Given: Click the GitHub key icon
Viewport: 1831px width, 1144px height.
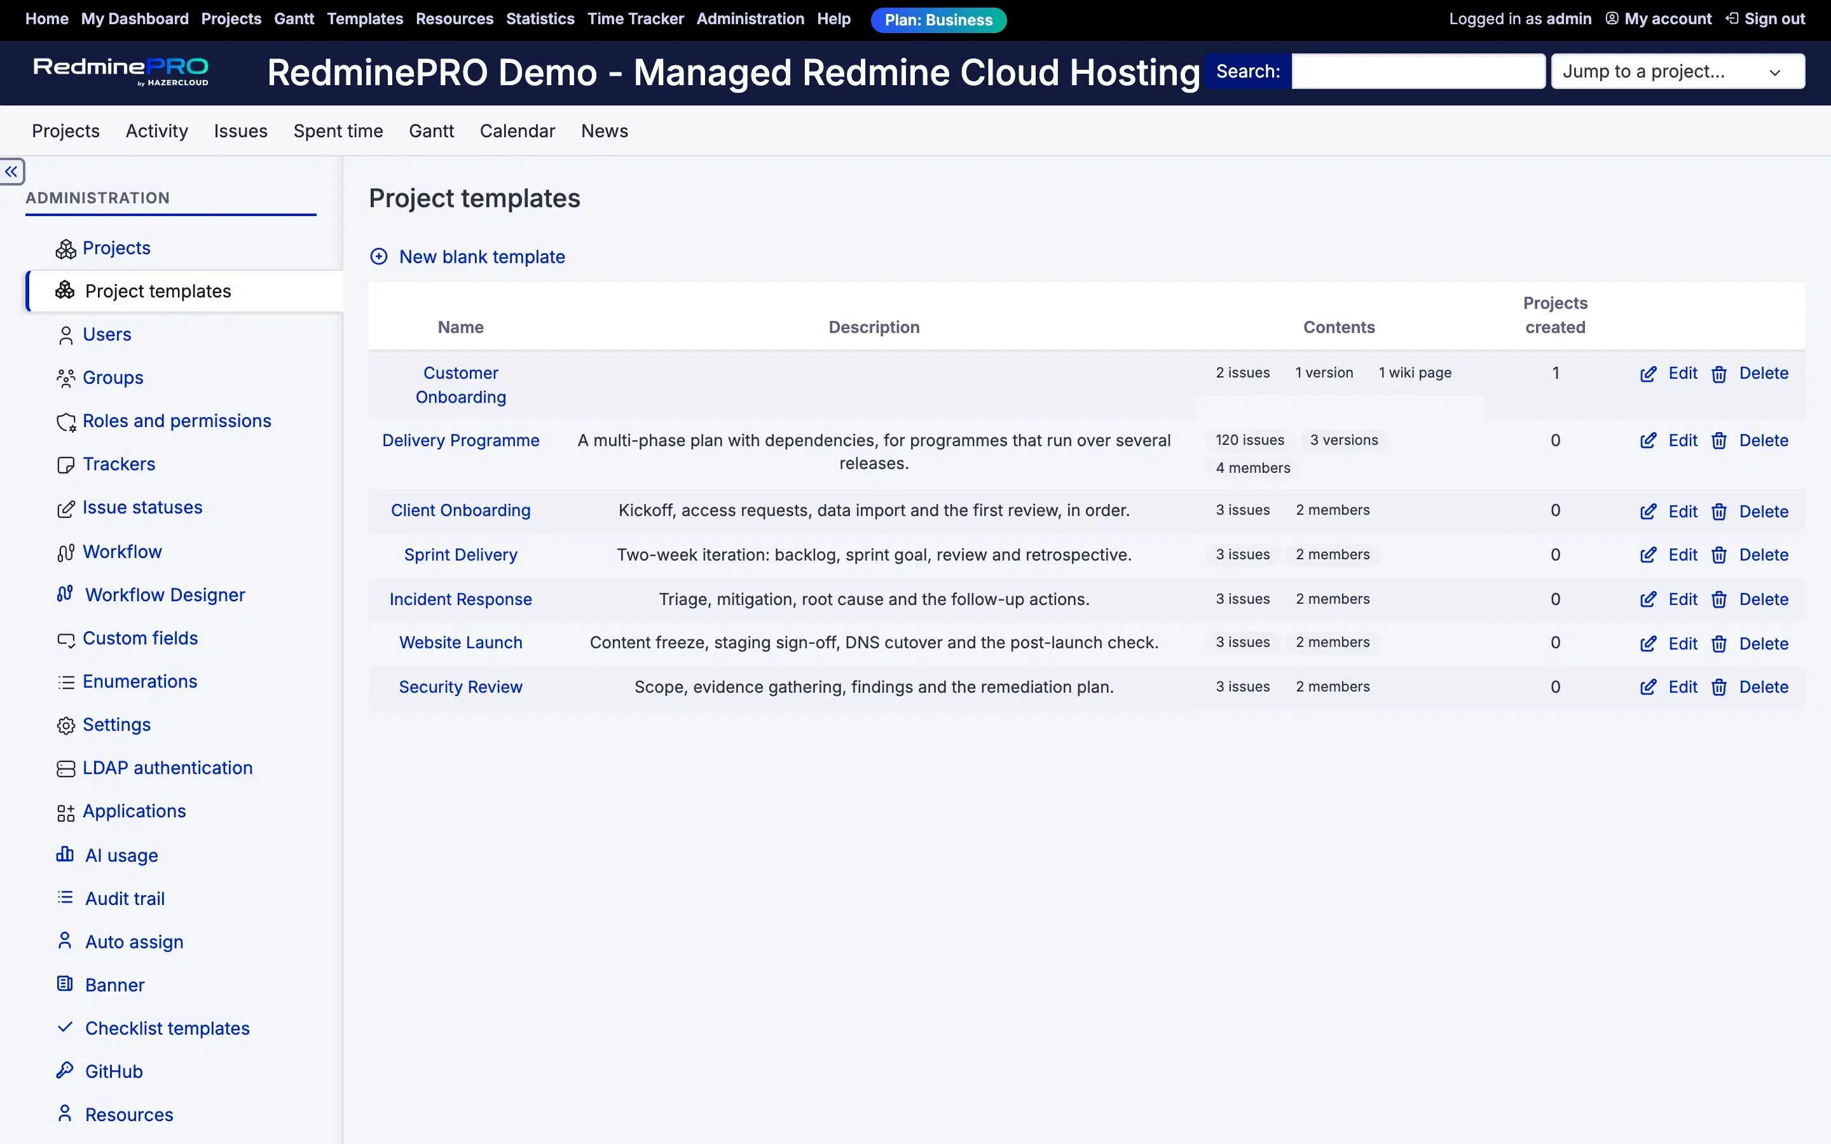Looking at the screenshot, I should [x=65, y=1070].
